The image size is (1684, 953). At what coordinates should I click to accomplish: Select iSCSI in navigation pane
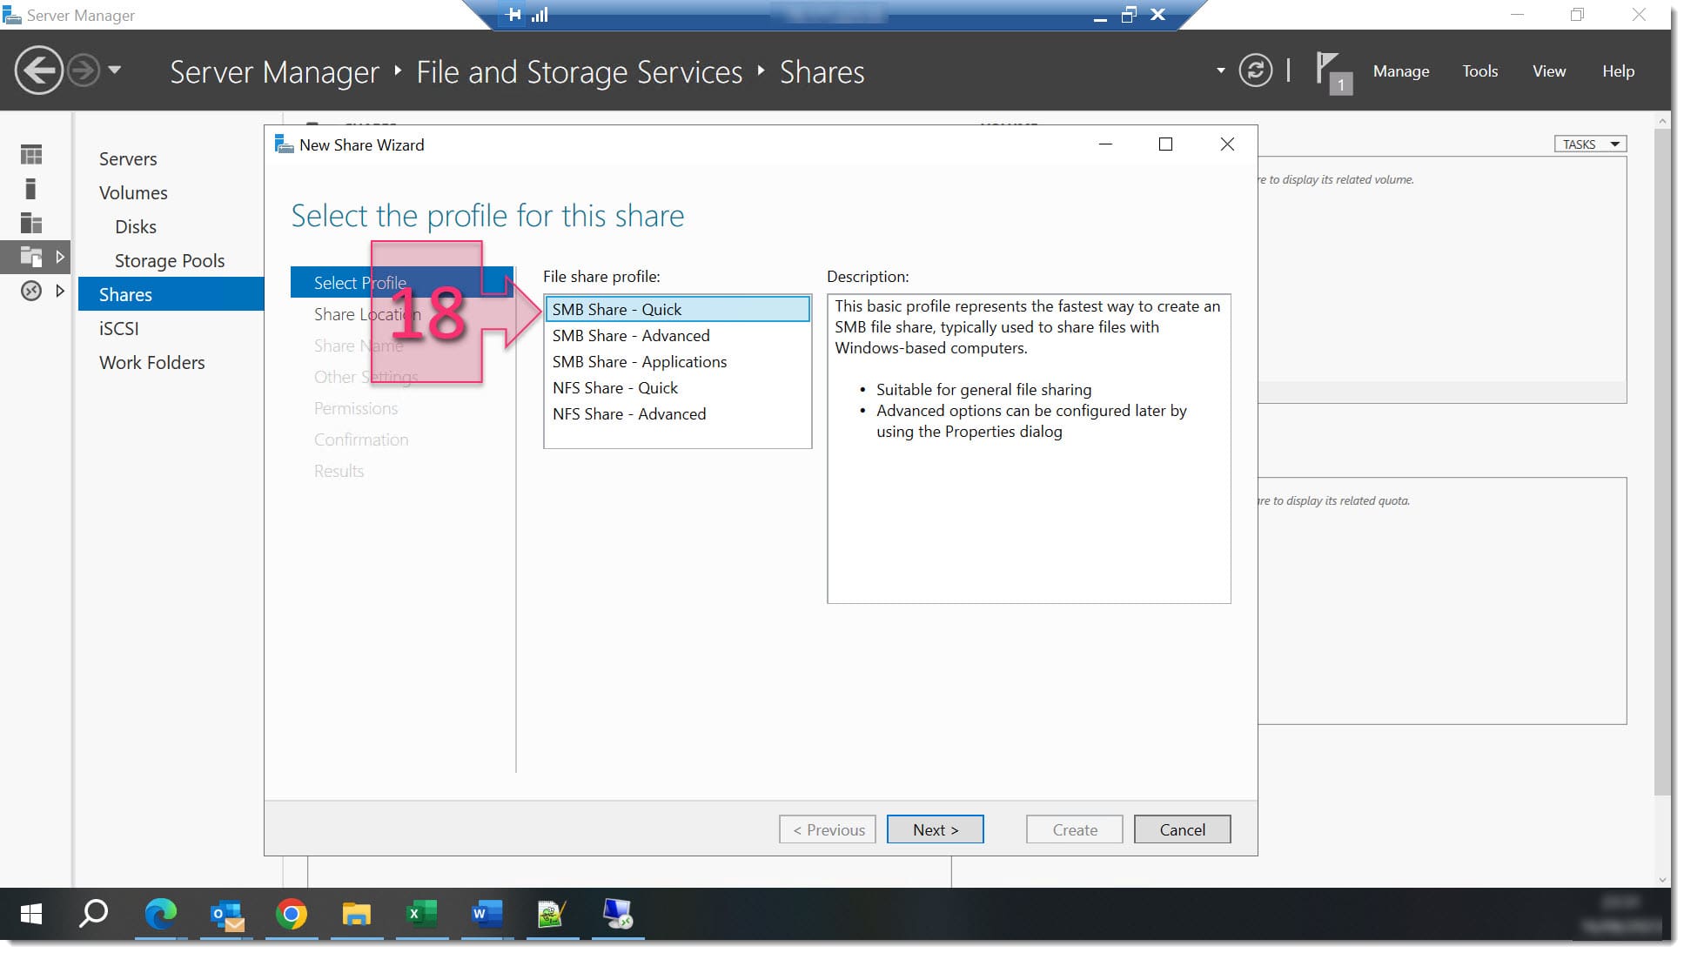(x=119, y=329)
